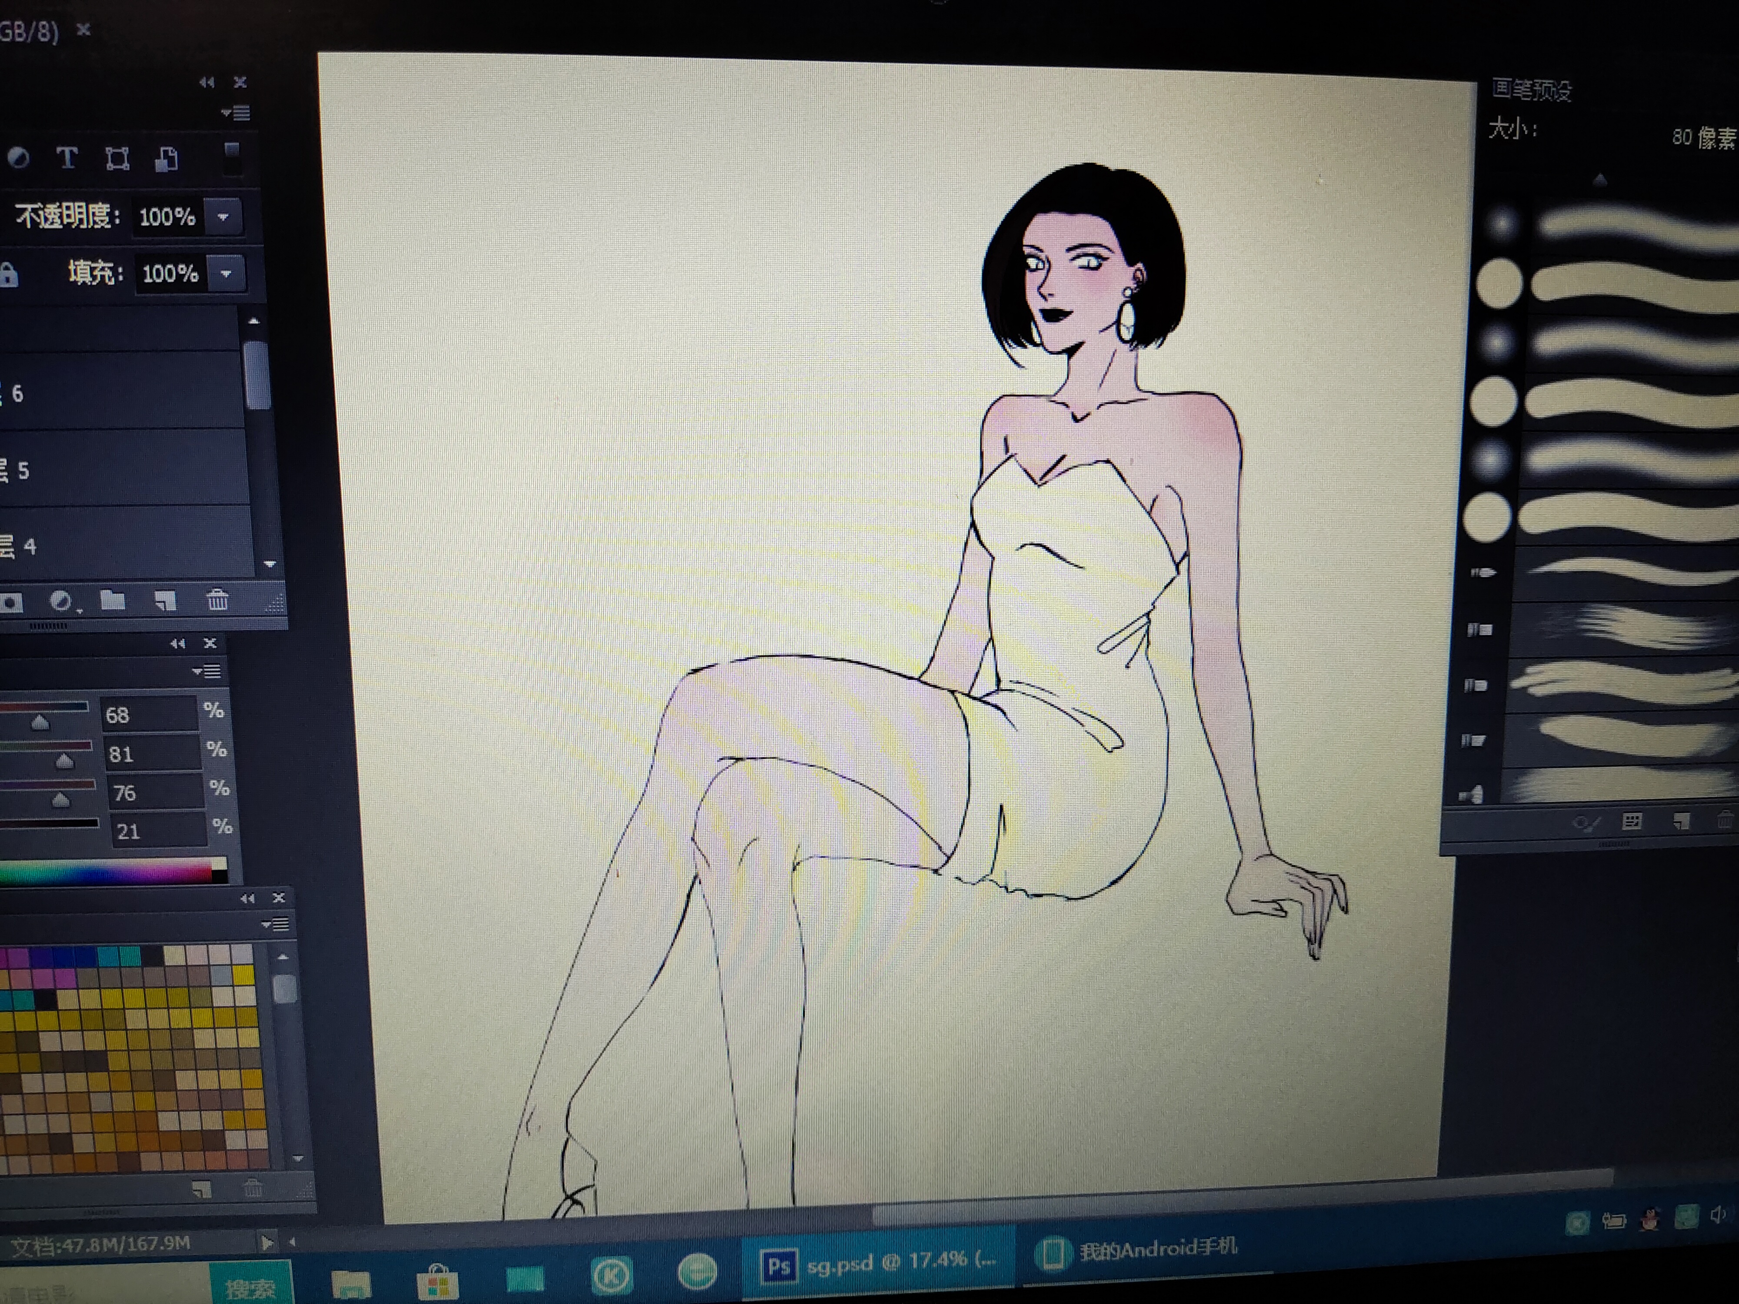1739x1304 pixels.
Task: Create a new group with folder icon
Action: (113, 601)
